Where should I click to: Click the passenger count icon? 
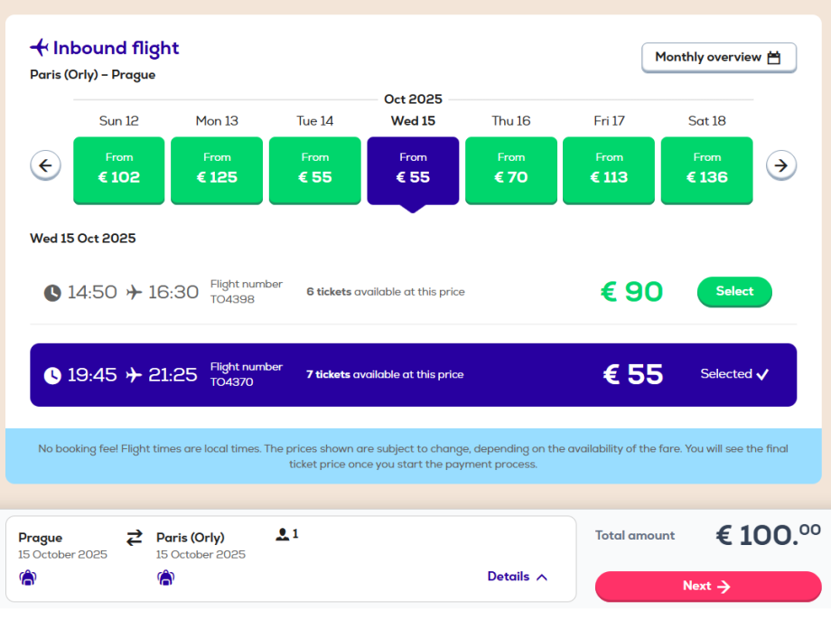point(283,535)
